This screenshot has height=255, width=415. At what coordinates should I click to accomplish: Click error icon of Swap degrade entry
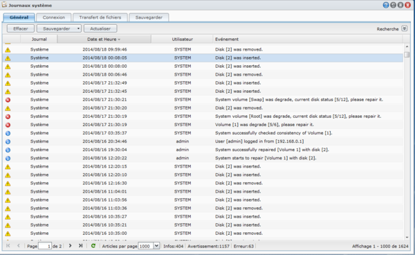[8, 100]
